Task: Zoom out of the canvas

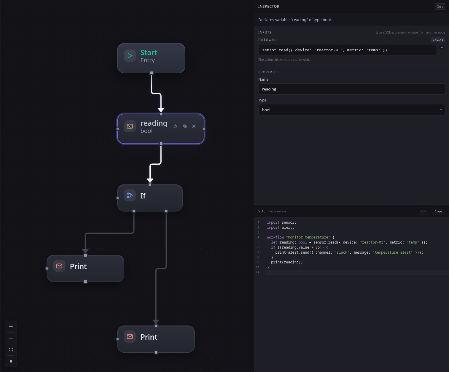Action: tap(11, 338)
